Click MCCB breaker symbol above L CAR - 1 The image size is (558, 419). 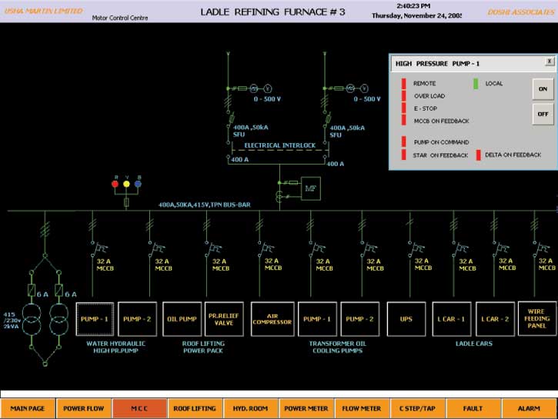point(459,248)
